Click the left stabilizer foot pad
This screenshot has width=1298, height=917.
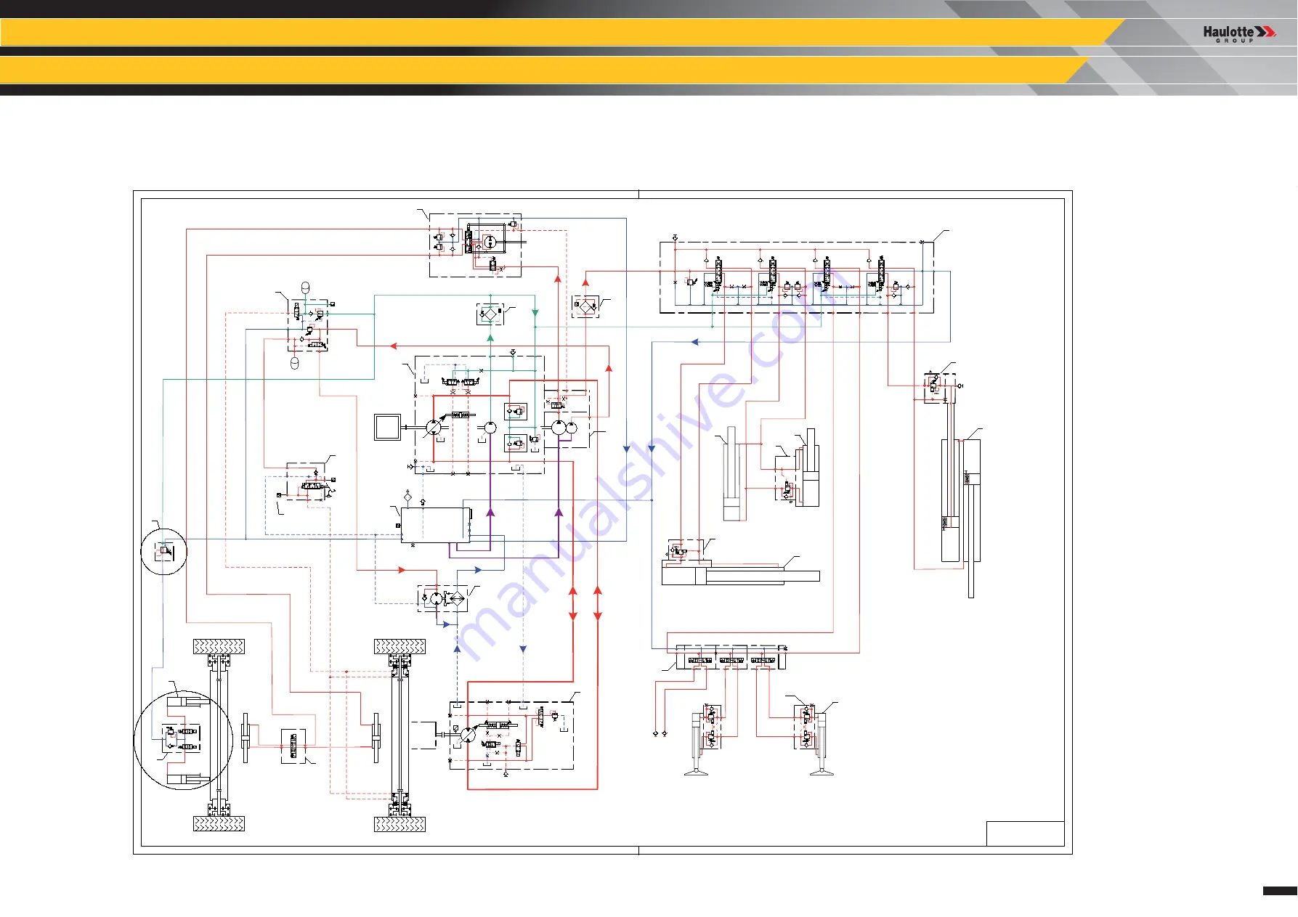tap(696, 773)
